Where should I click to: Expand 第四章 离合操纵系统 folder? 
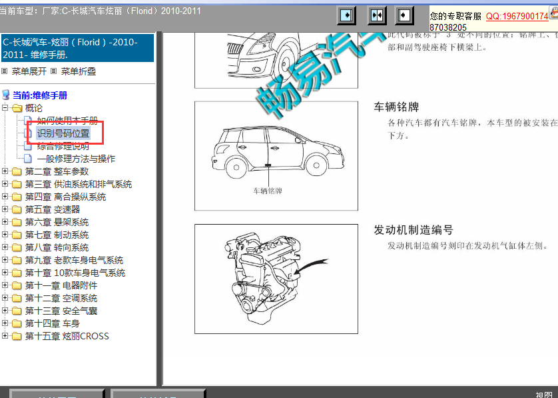point(5,196)
